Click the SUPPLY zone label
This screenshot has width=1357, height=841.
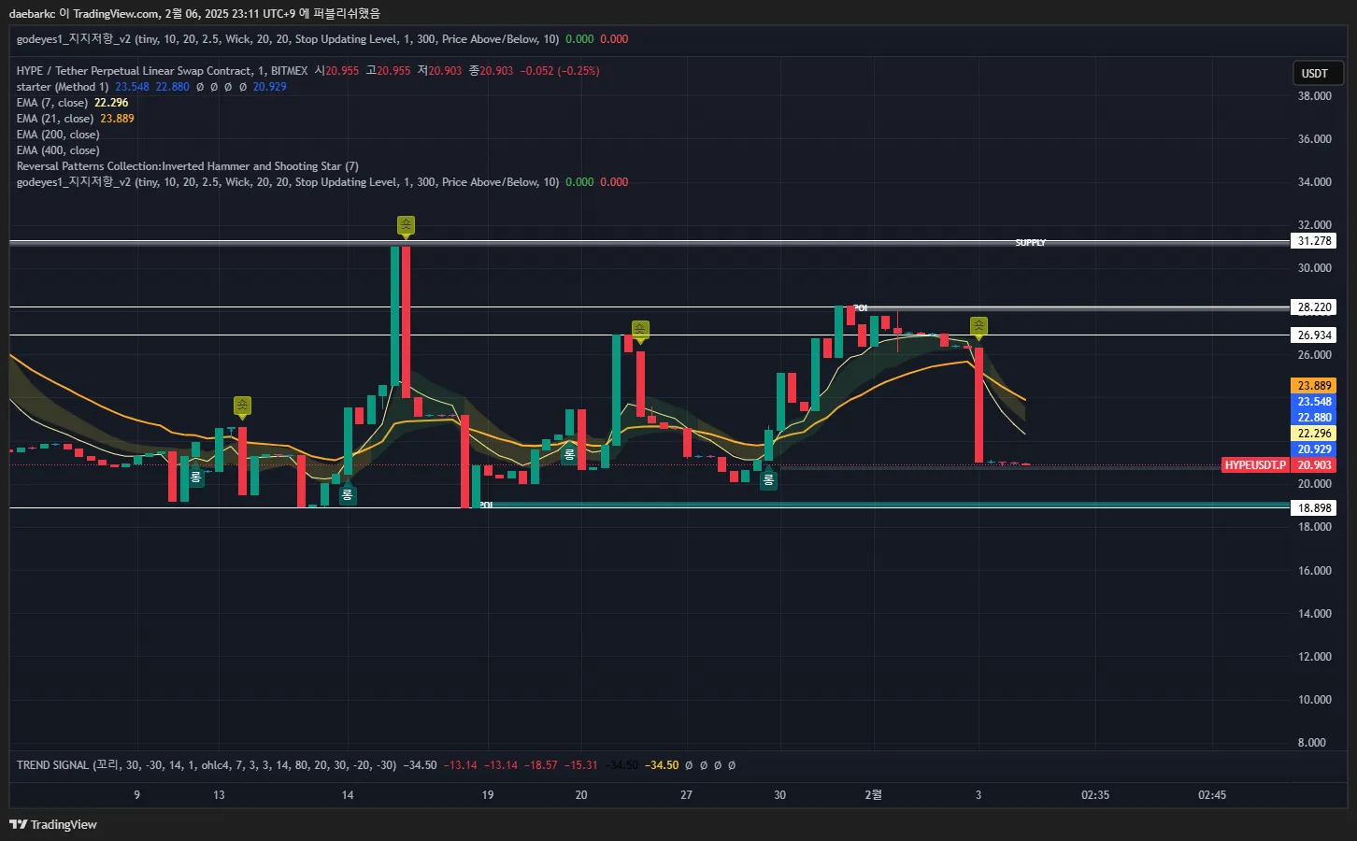click(x=1031, y=243)
